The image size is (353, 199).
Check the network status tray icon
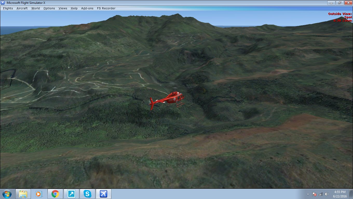tap(321, 194)
